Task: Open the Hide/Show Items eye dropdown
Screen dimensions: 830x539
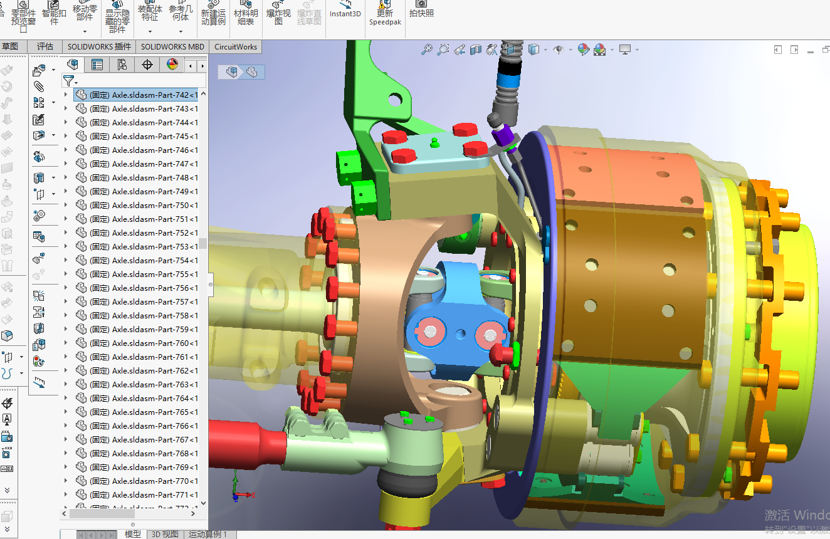Action: pyautogui.click(x=570, y=50)
